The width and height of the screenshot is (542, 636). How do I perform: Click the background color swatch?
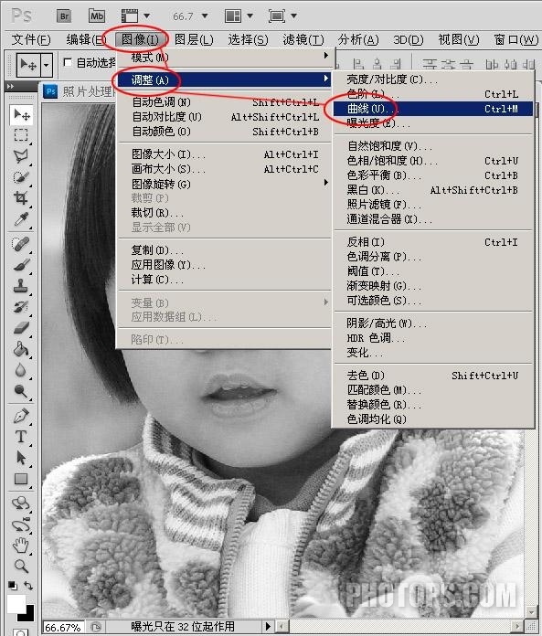pyautogui.click(x=29, y=615)
